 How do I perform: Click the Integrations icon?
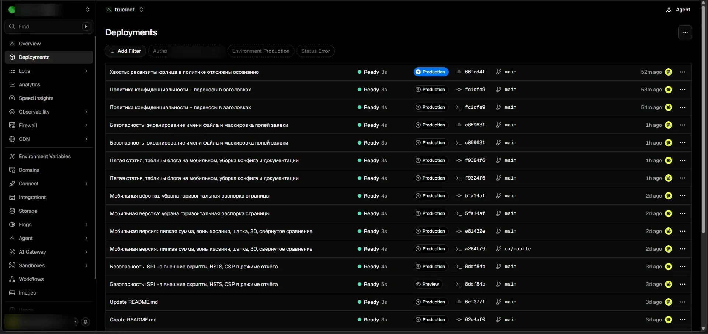[12, 197]
